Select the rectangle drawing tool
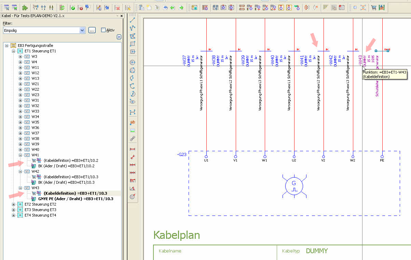 click(133, 44)
